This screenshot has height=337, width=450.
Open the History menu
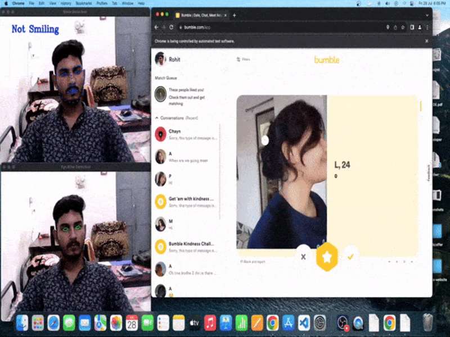tap(66, 3)
